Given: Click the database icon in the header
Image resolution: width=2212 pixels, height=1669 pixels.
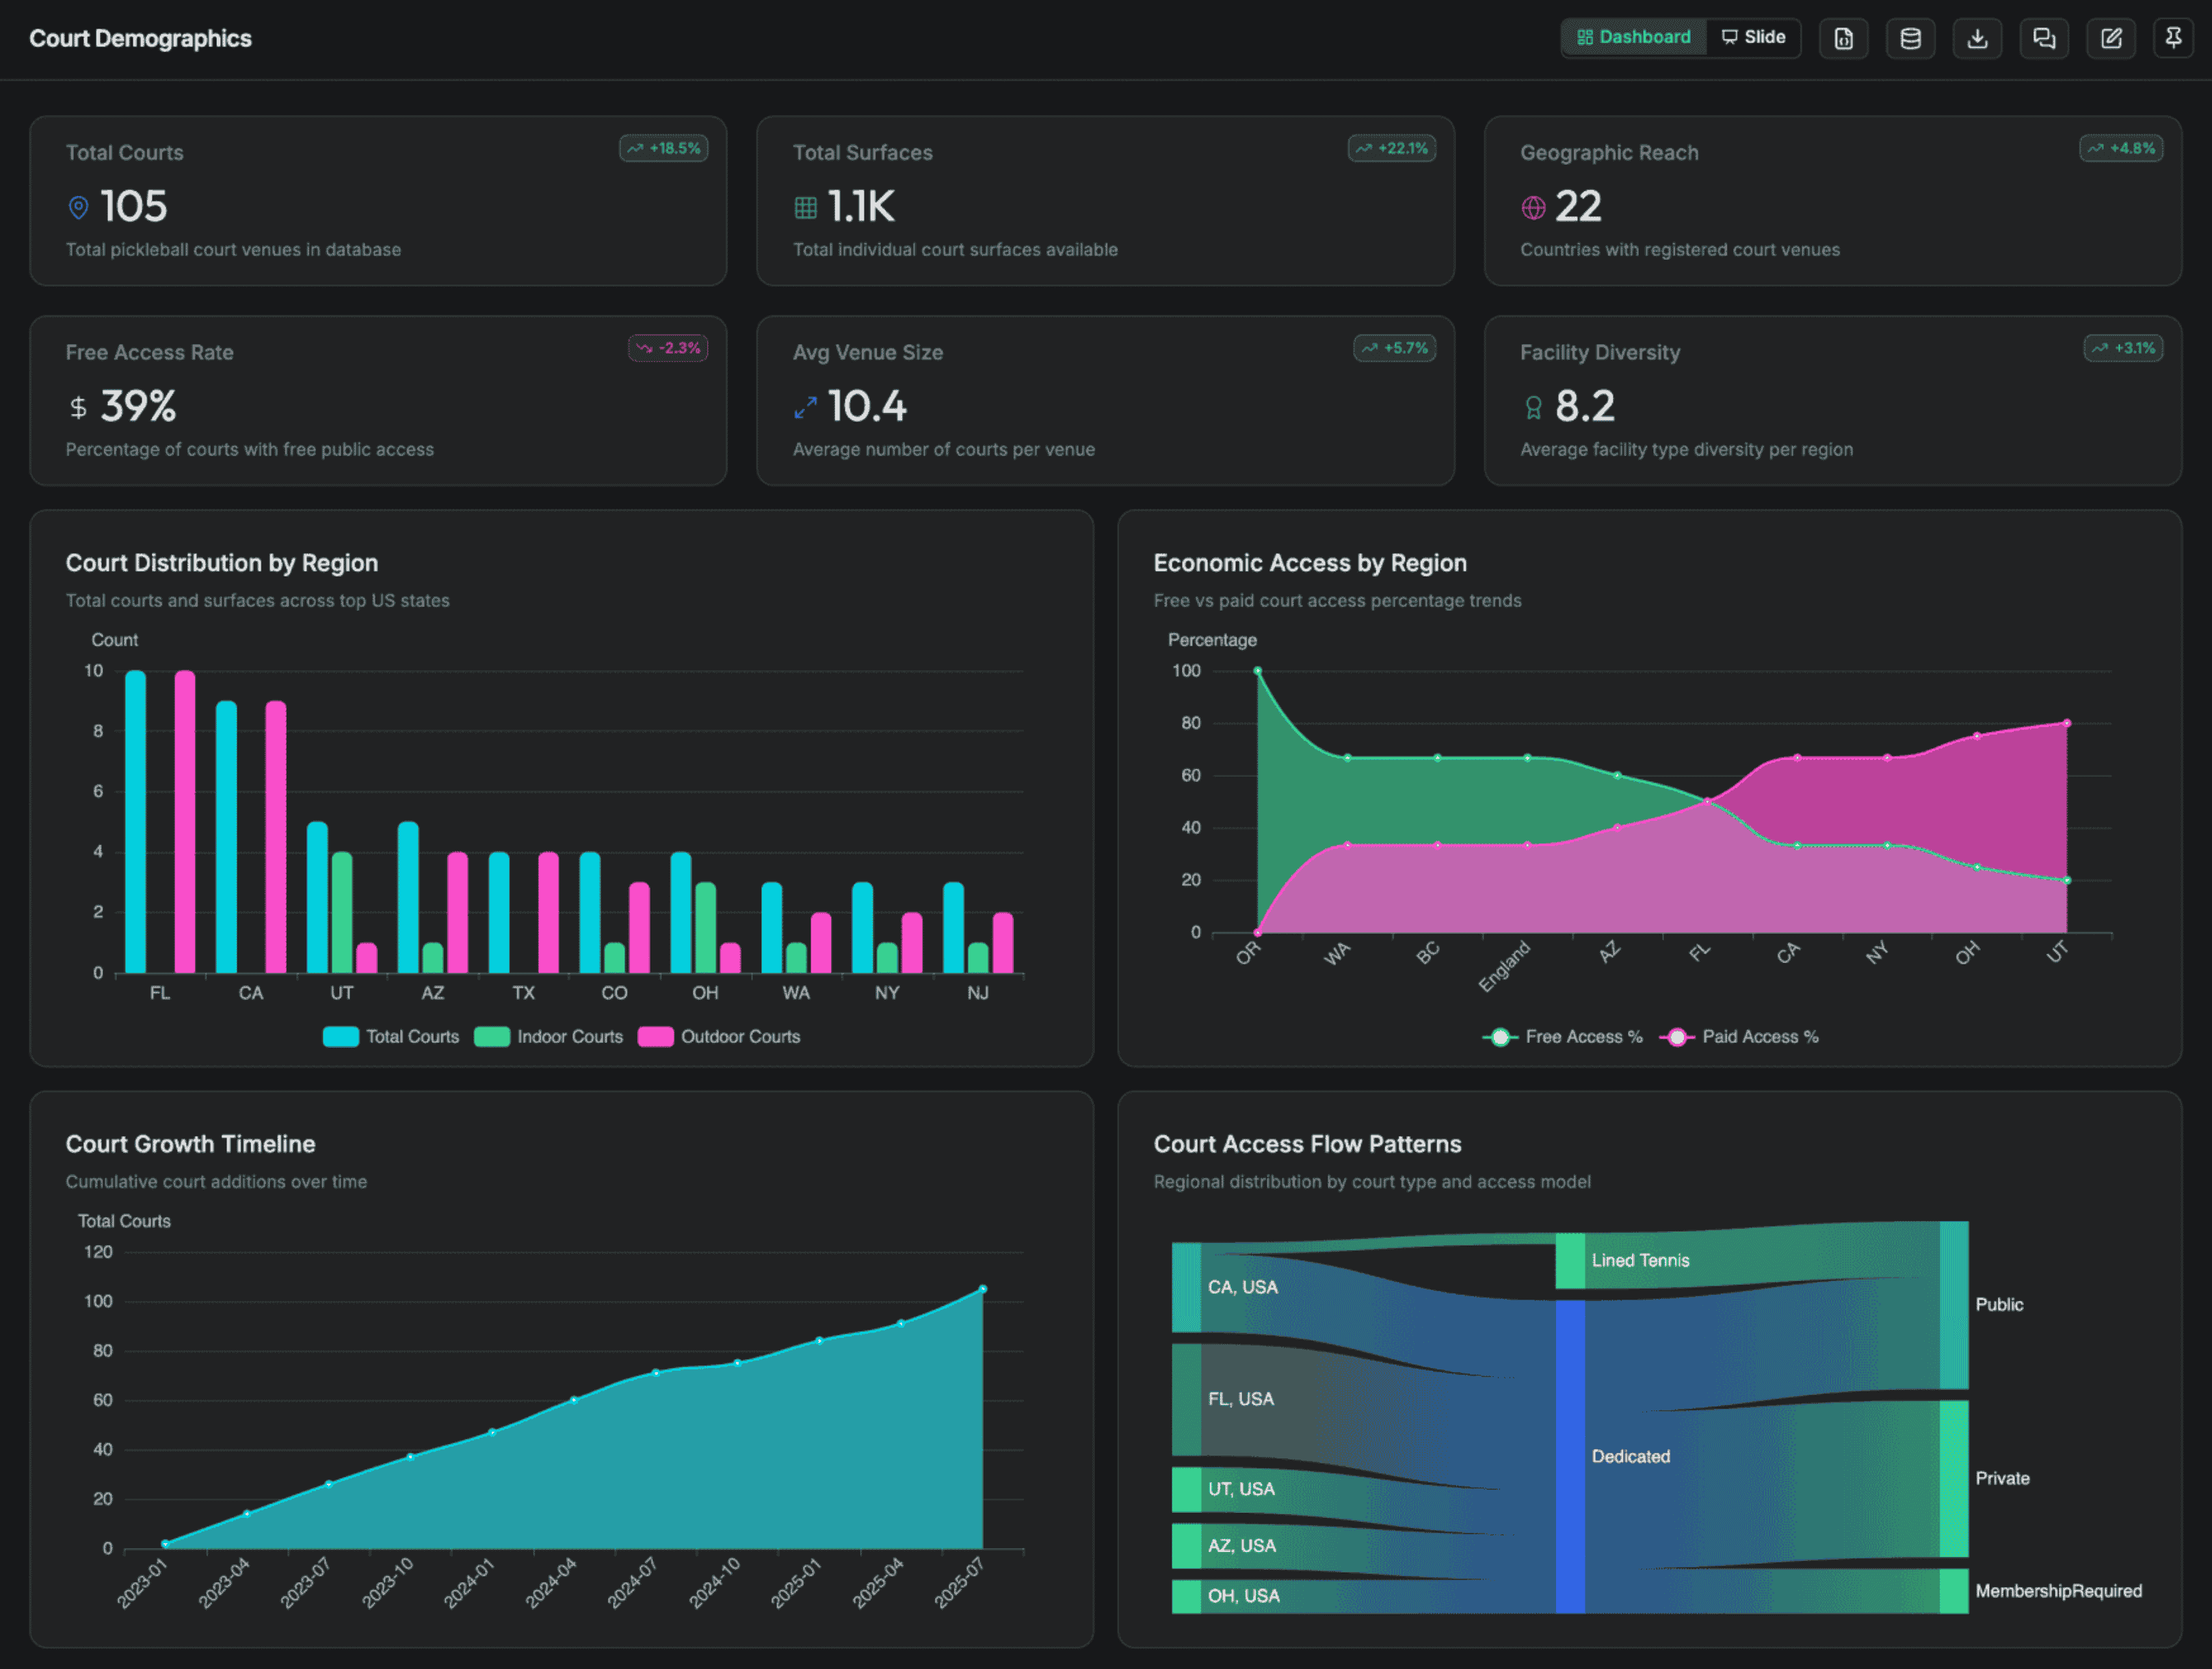Looking at the screenshot, I should (1910, 38).
